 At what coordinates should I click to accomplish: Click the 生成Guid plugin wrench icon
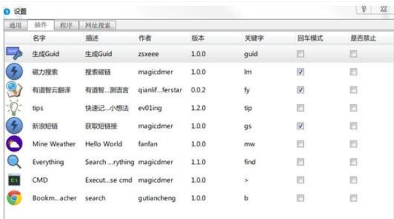pyautogui.click(x=15, y=53)
